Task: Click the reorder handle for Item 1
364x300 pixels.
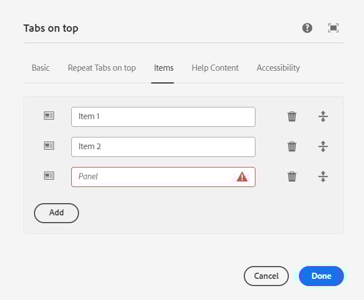Action: tap(323, 116)
